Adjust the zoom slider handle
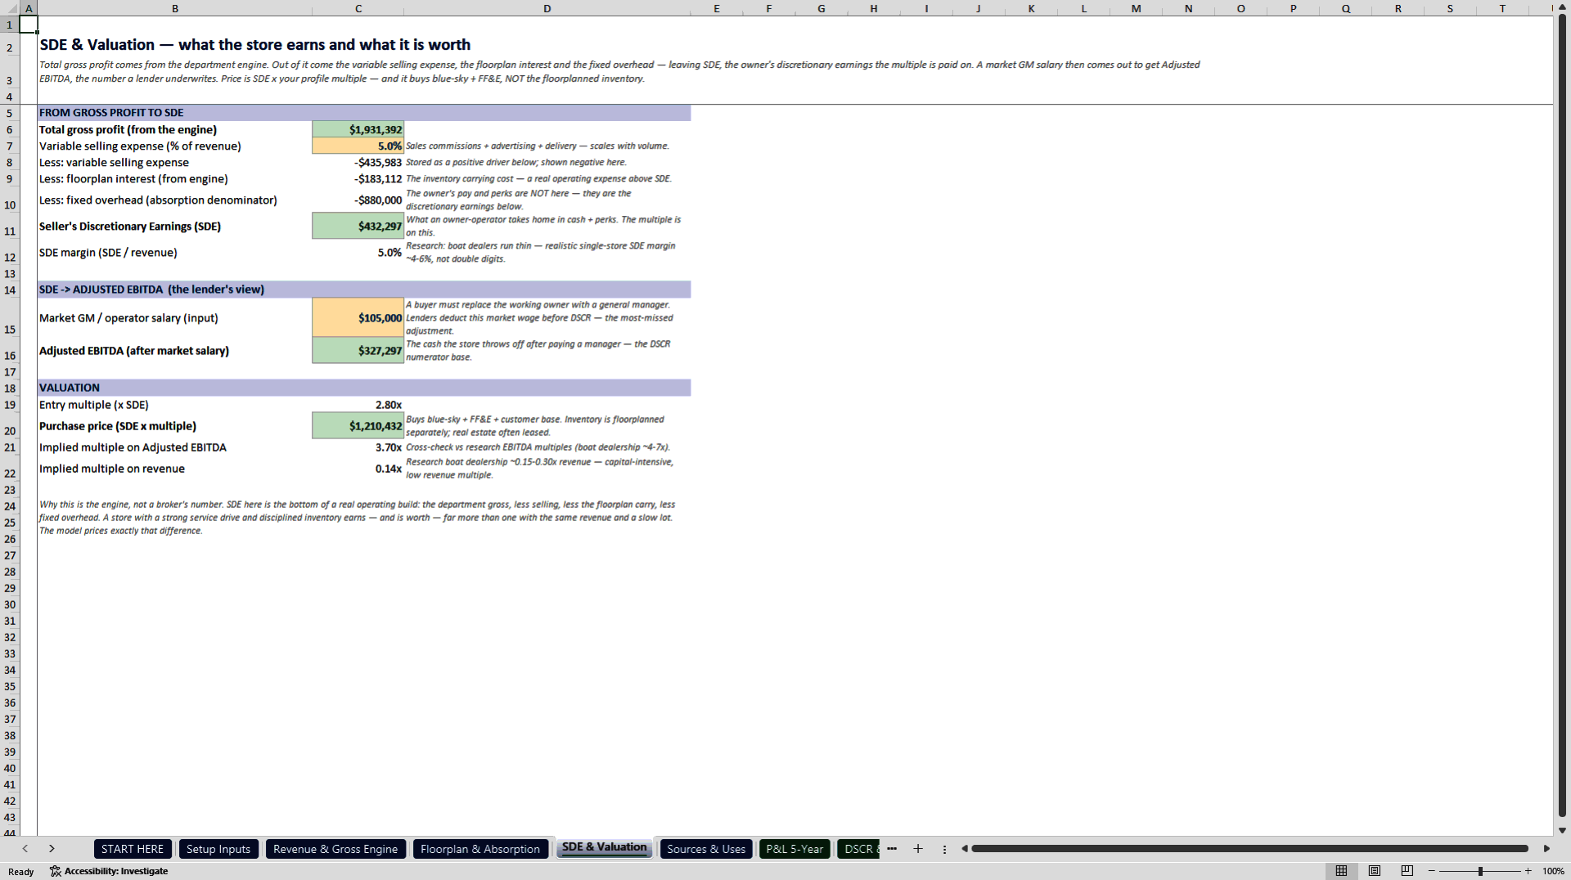 1480,871
